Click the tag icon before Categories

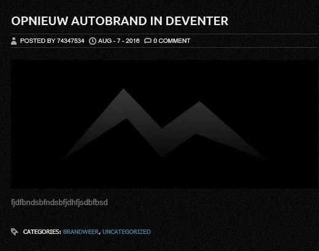(15, 232)
